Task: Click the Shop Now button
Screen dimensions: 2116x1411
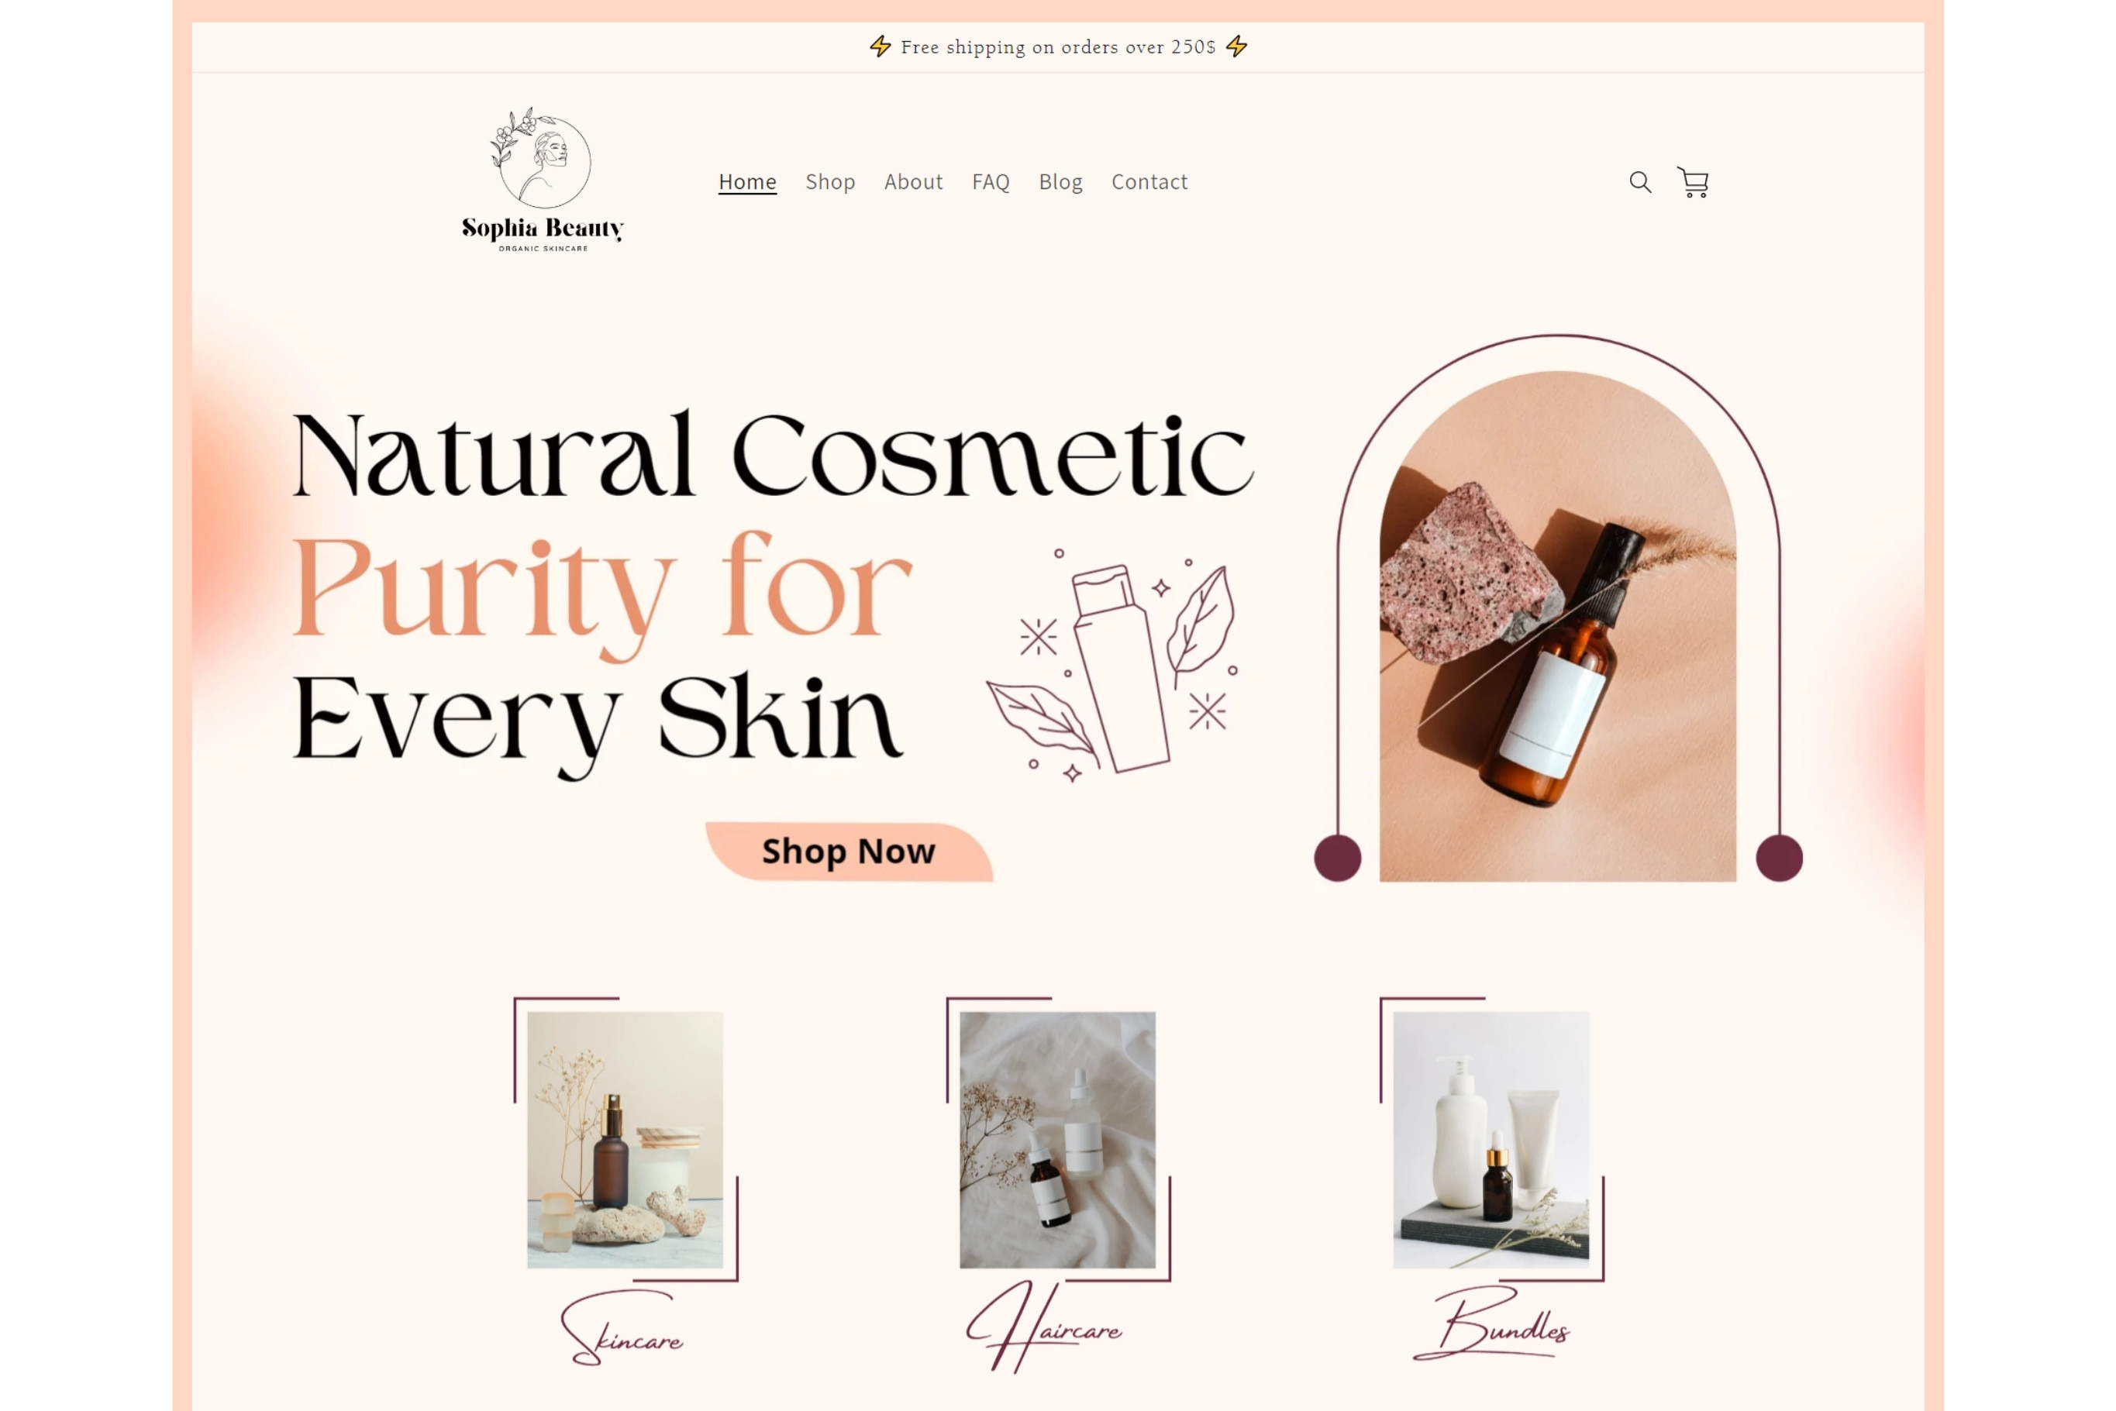Action: [x=849, y=852]
